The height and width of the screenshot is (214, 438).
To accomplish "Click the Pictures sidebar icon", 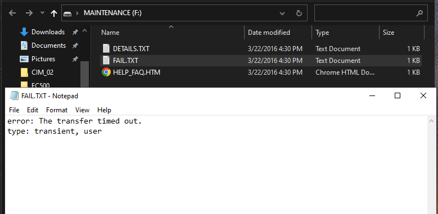I will [x=24, y=59].
